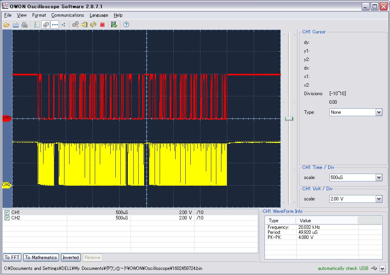Expand the CH1 Volt/Div scale dropdown

pyautogui.click(x=379, y=199)
